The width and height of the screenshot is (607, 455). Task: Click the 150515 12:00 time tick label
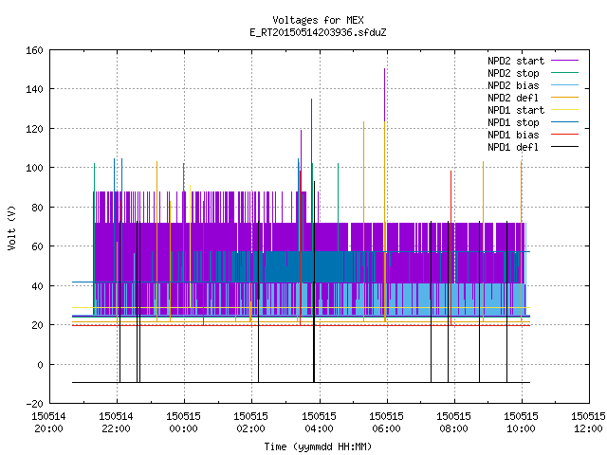tap(588, 423)
